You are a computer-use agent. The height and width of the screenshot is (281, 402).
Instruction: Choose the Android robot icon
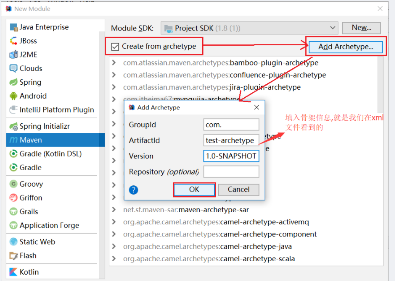tap(13, 96)
